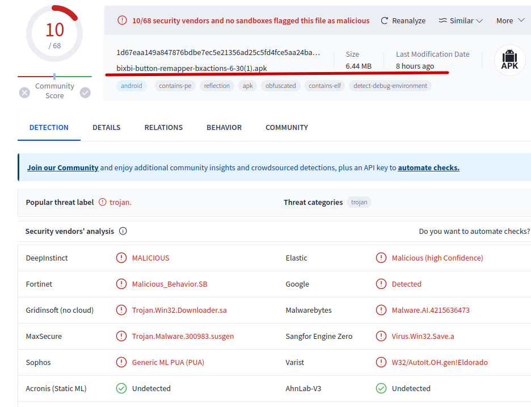The height and width of the screenshot is (407, 531).
Task: Click the Reanalyze refresh icon
Action: pyautogui.click(x=385, y=21)
